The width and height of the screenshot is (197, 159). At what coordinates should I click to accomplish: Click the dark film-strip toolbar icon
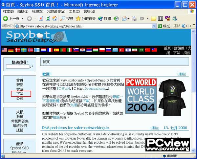point(161,19)
